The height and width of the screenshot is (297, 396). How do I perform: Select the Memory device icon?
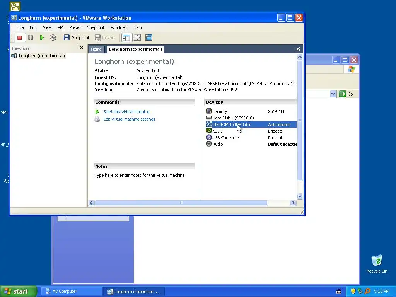click(x=208, y=111)
